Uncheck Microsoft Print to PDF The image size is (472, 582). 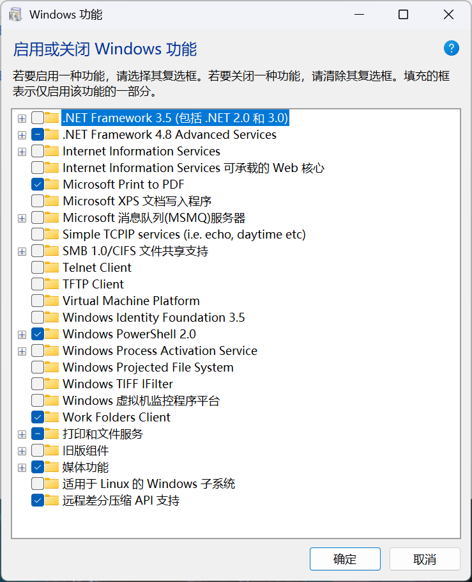click(x=38, y=184)
